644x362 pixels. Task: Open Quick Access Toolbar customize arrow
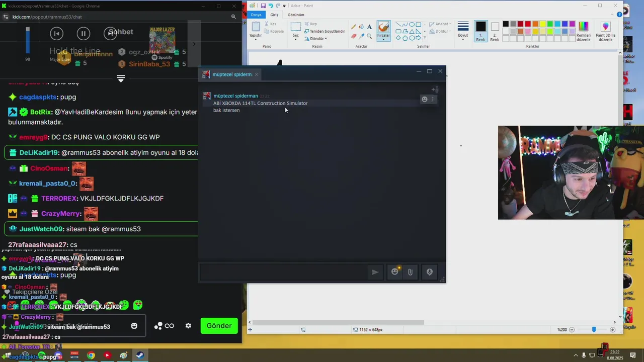tap(284, 6)
